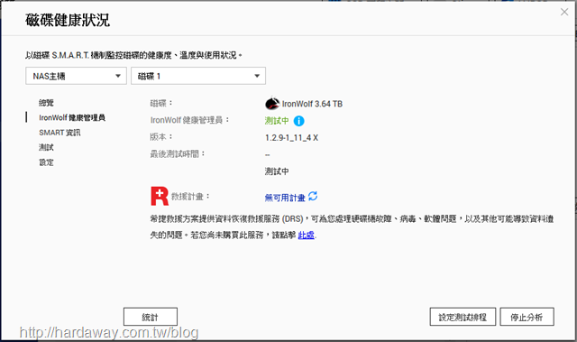
Task: Click the green 測試中 status text
Action: 277,121
